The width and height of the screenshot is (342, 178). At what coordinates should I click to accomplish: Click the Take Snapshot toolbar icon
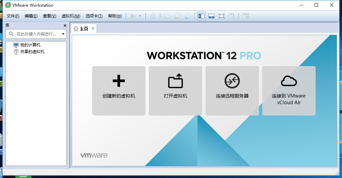coord(167,16)
